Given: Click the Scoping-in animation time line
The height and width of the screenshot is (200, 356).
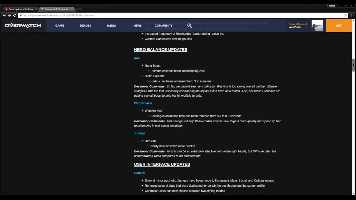Looking at the screenshot, I should click(x=196, y=116).
